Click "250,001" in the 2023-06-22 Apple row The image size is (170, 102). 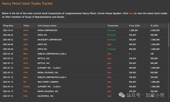pyautogui.click(x=133, y=35)
